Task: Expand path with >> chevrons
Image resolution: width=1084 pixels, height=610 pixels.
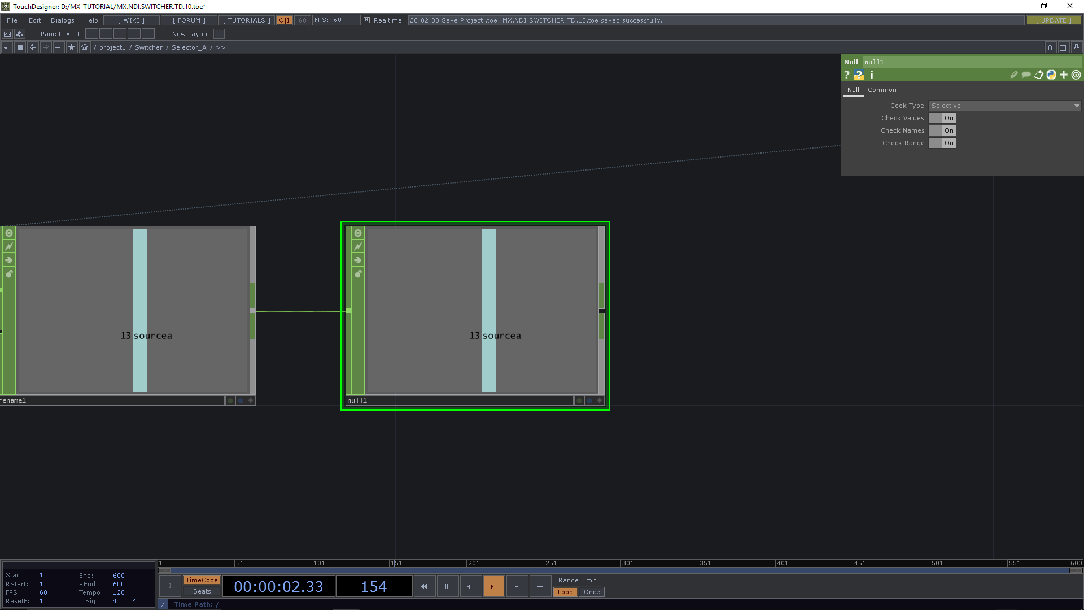Action: 221,47
